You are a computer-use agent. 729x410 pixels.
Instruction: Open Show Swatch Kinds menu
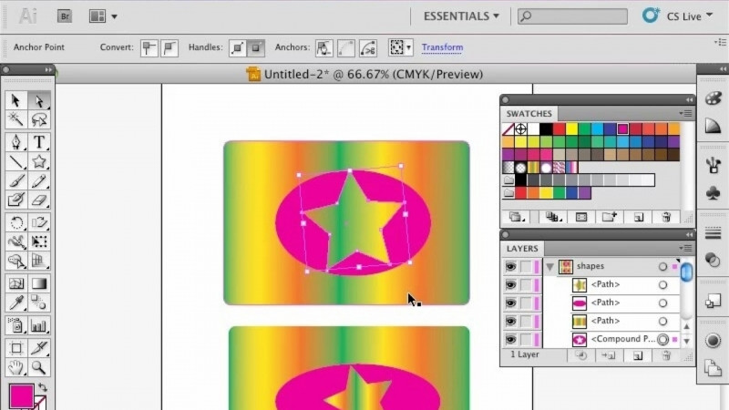coord(553,217)
